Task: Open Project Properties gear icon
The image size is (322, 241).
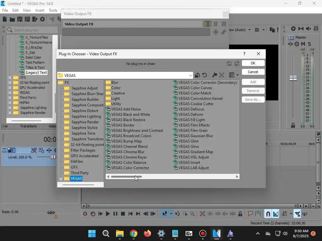Action: [42, 19]
